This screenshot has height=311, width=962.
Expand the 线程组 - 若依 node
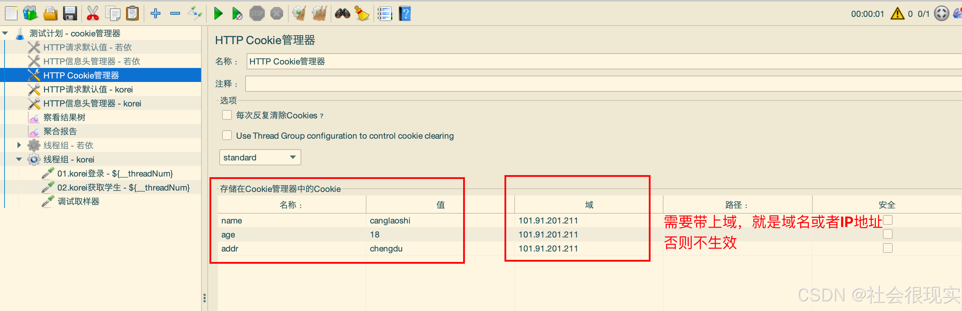coord(19,145)
